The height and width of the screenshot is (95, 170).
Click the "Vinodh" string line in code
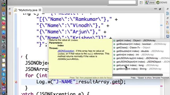coord(73,26)
